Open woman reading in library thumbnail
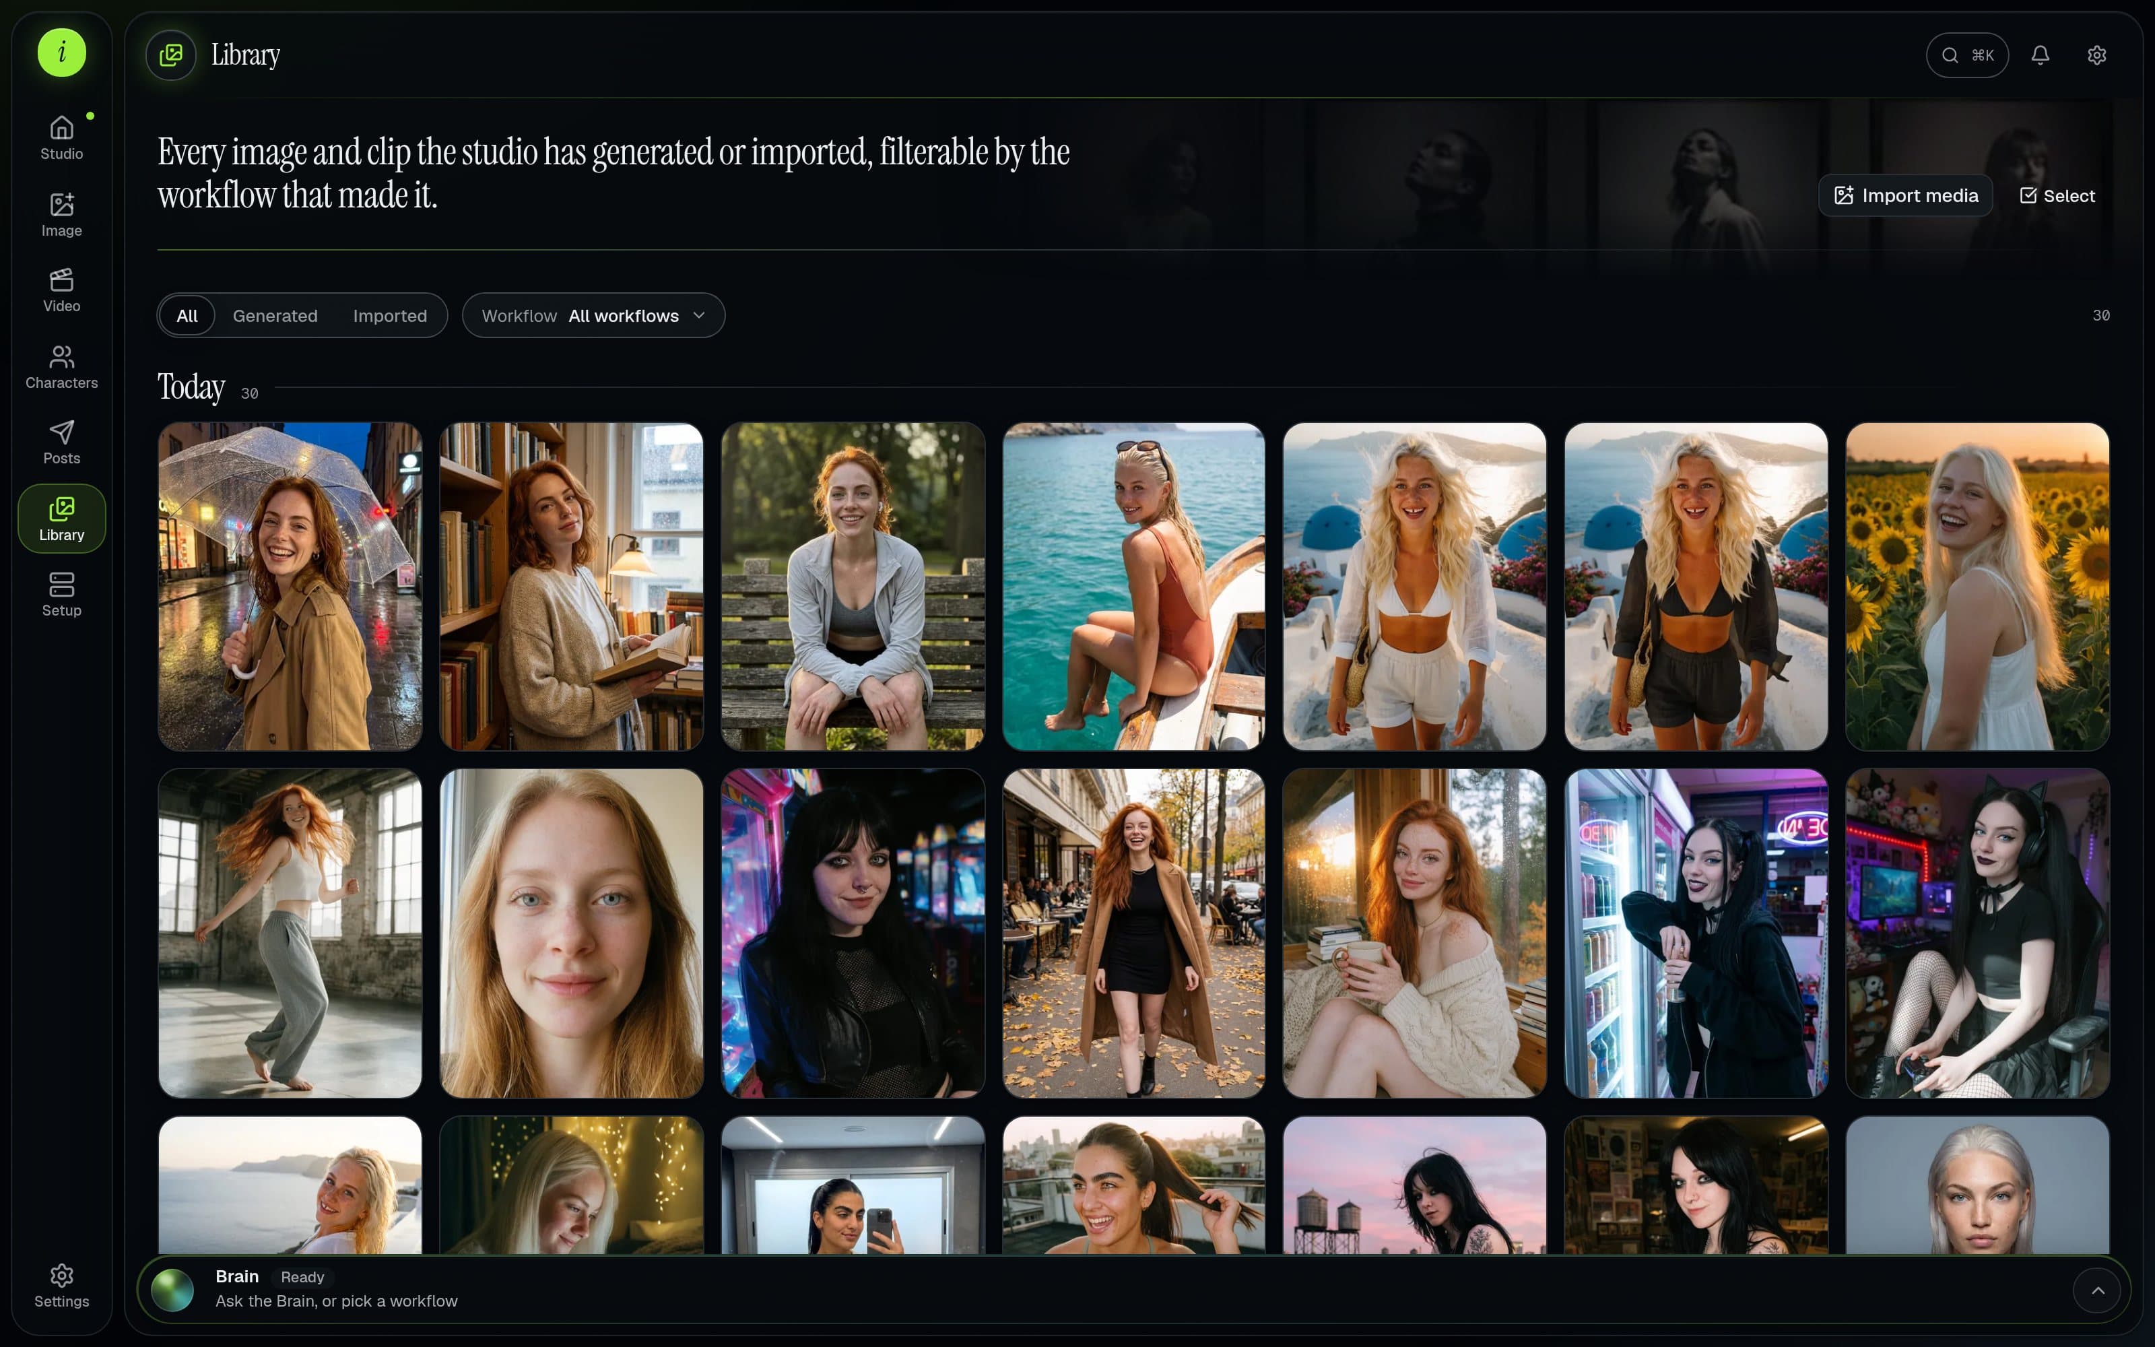Image resolution: width=2155 pixels, height=1347 pixels. 572,586
